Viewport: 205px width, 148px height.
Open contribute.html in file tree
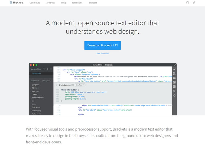(38, 98)
